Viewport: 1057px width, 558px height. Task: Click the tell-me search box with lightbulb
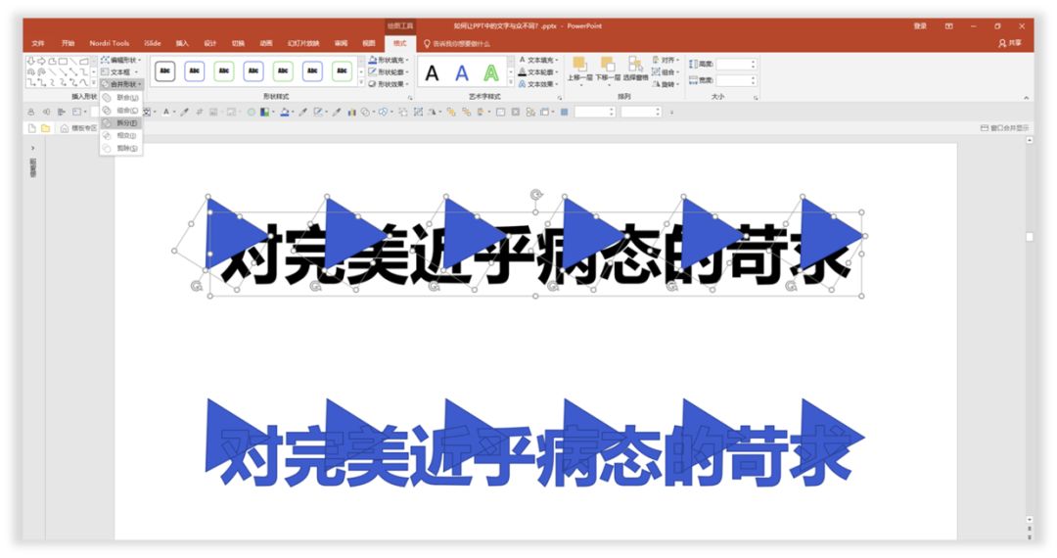pyautogui.click(x=457, y=44)
